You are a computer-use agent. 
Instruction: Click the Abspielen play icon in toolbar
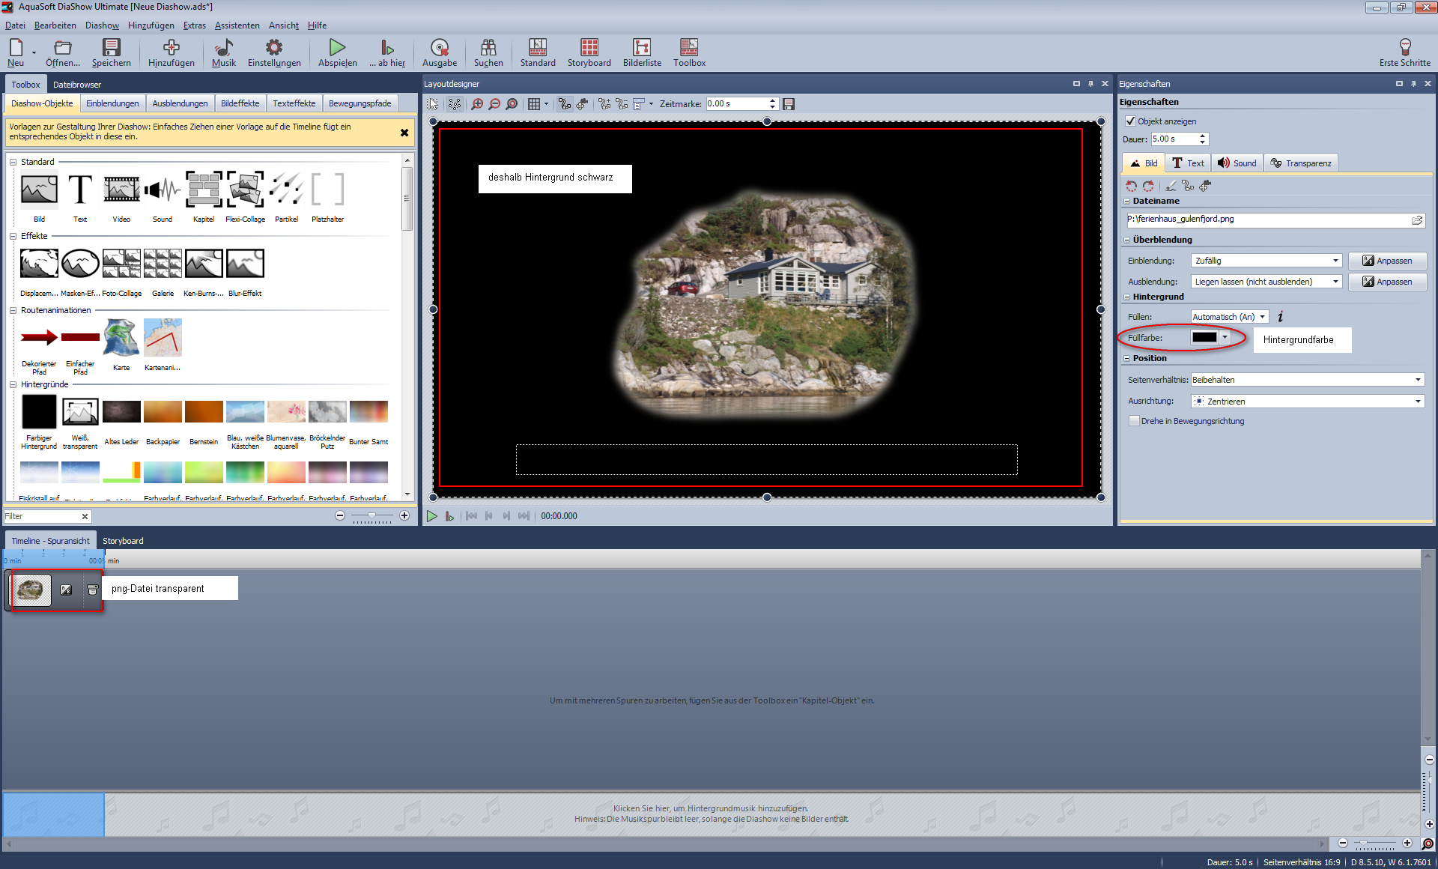tap(337, 48)
